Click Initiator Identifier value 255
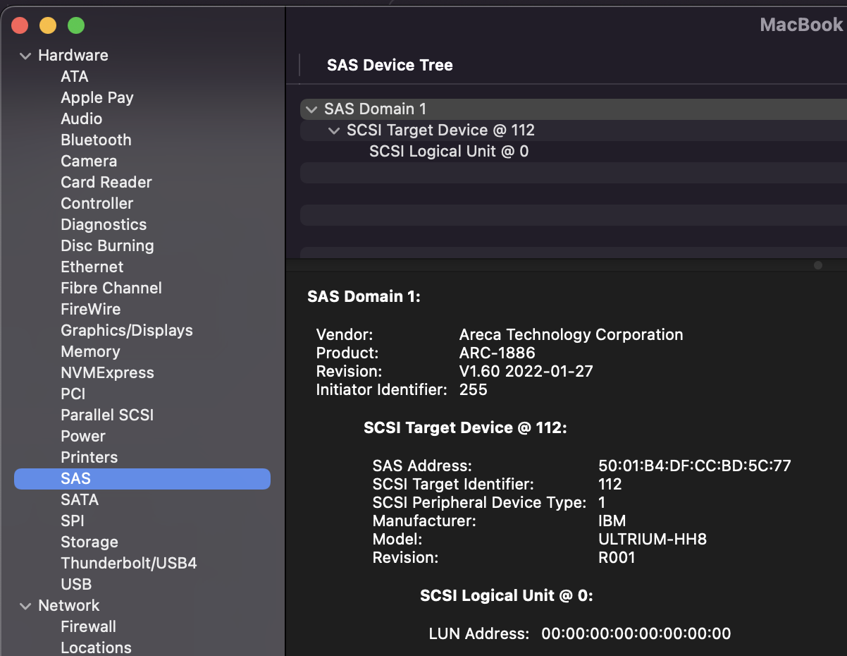The image size is (847, 656). click(x=473, y=389)
